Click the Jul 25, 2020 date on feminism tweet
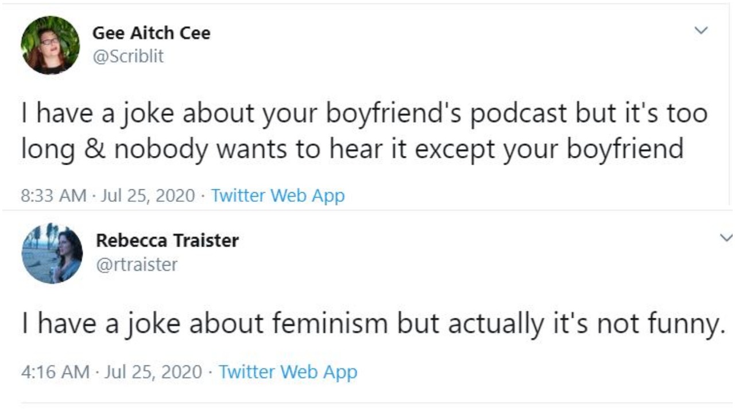 click(155, 372)
